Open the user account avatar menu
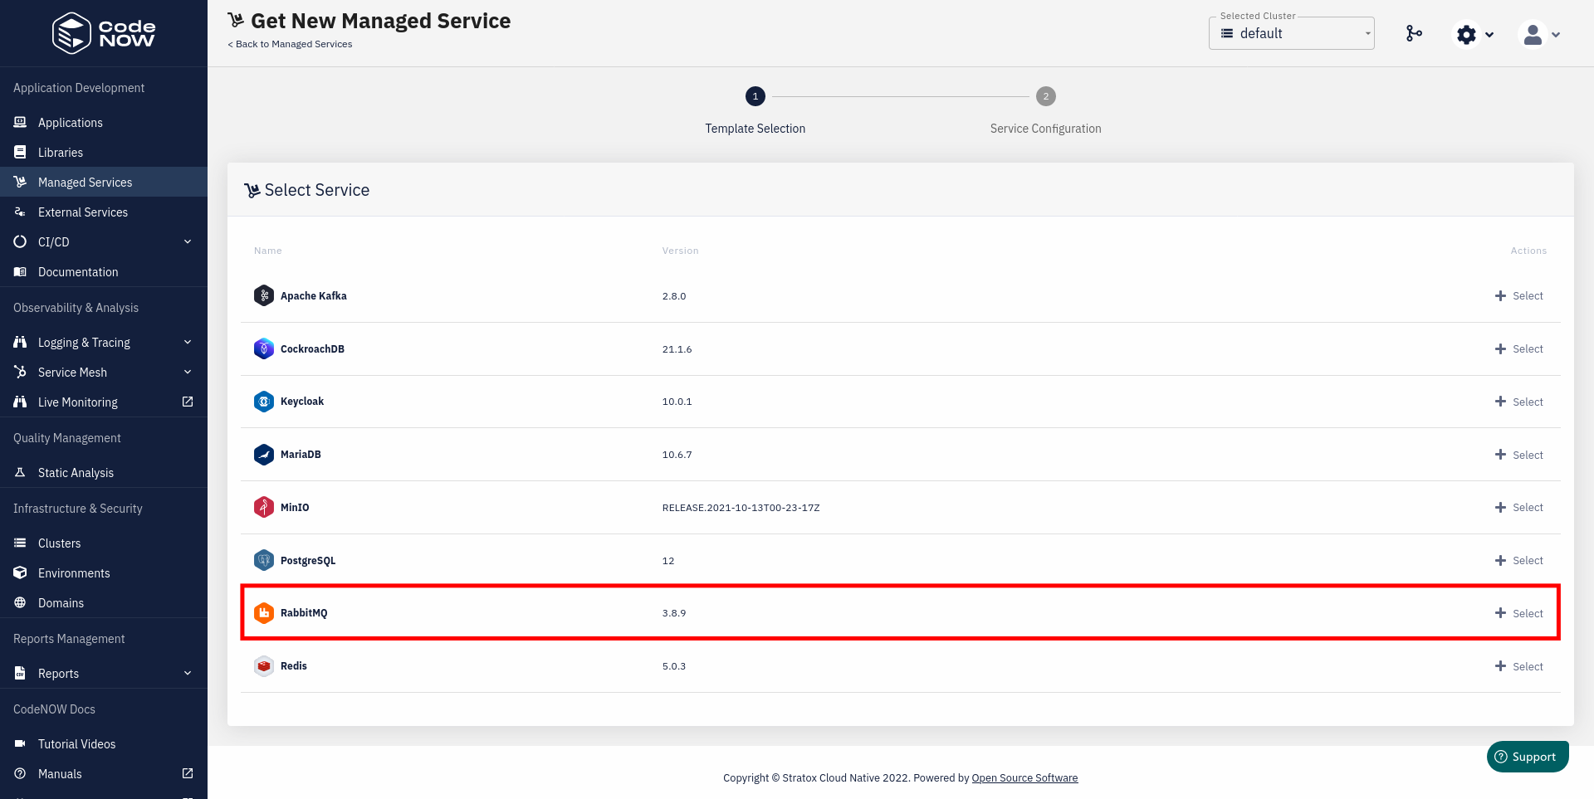This screenshot has height=799, width=1594. (1540, 34)
